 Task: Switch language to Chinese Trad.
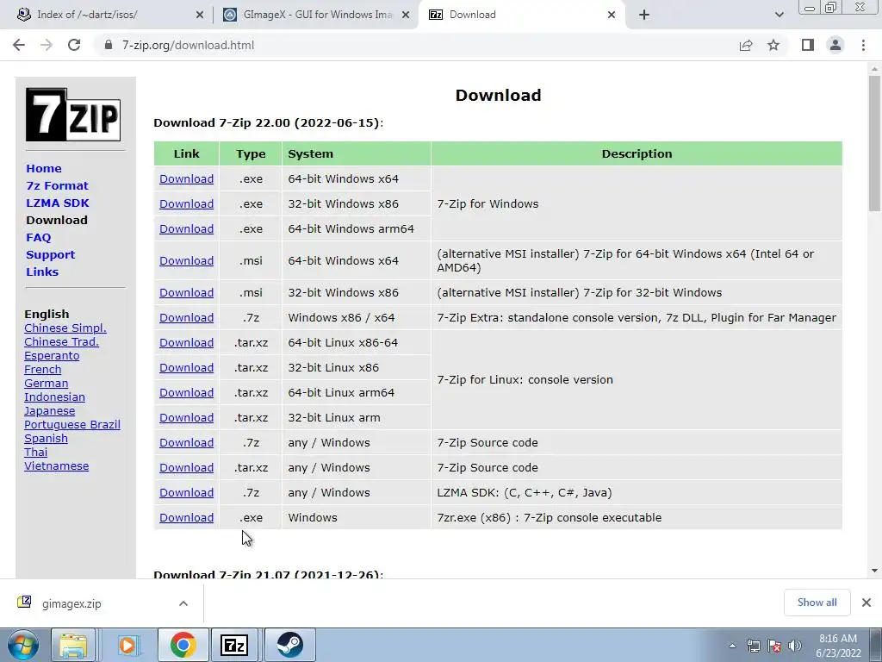tap(61, 341)
